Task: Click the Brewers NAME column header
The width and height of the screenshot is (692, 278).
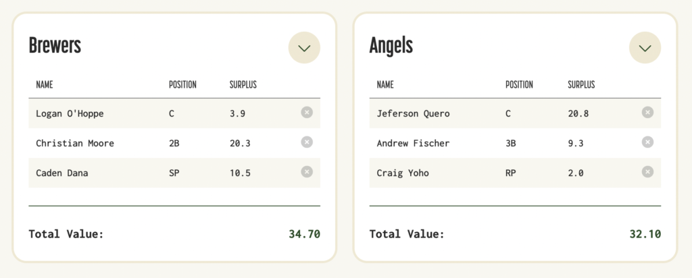Action: pos(45,85)
